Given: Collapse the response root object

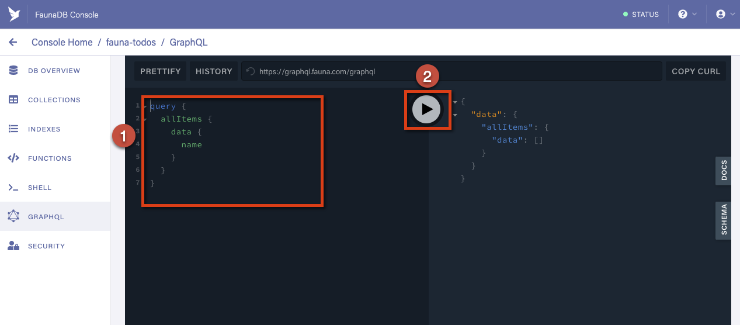Looking at the screenshot, I should (x=455, y=102).
